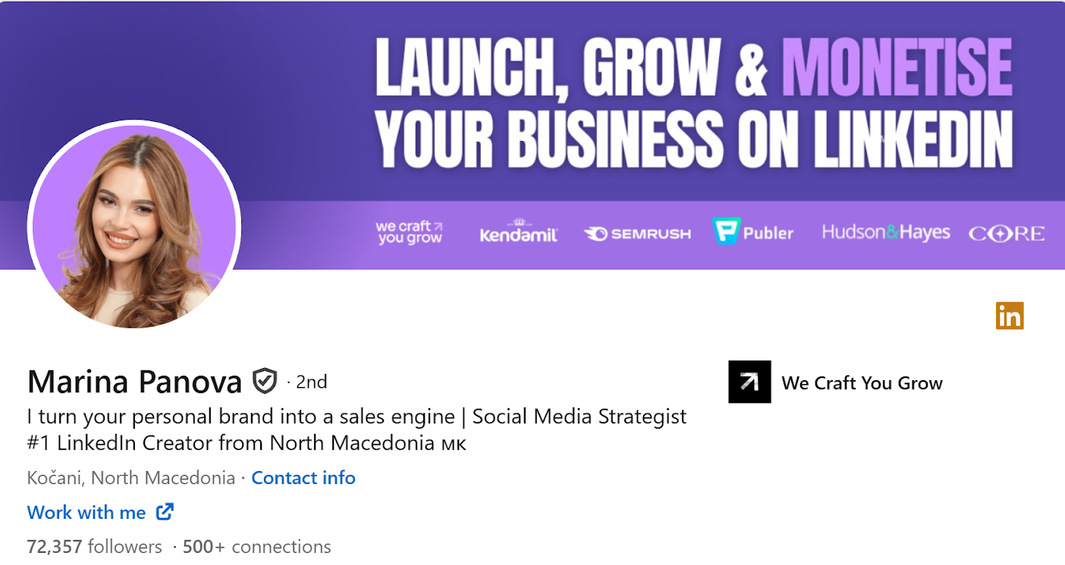Click the purple 'MONETISE' word in banner
Image resolution: width=1065 pixels, height=565 pixels.
(x=897, y=68)
